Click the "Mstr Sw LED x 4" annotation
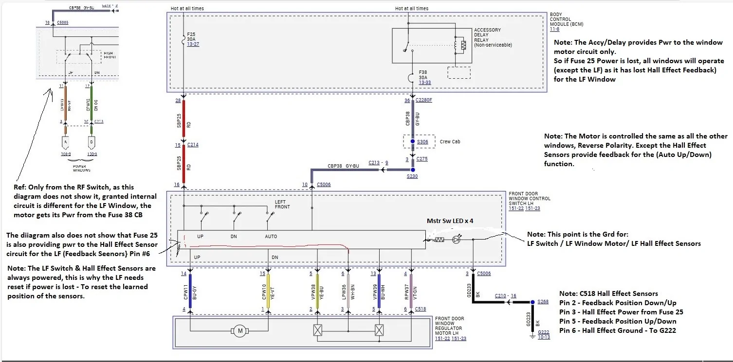Viewport: 733px width, 362px height. [450, 221]
